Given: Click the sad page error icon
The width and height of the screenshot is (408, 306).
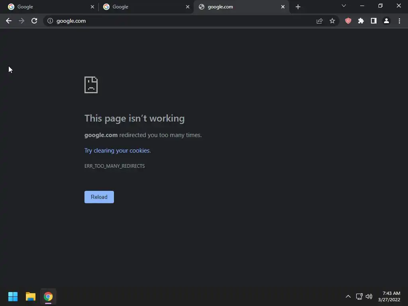Looking at the screenshot, I should (91, 85).
